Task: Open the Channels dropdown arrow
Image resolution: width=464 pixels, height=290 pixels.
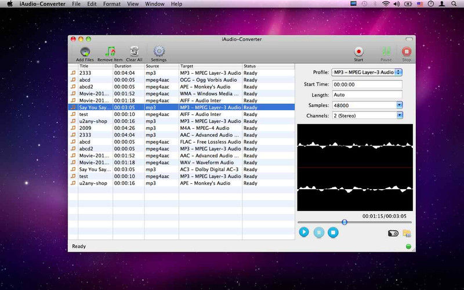Action: 400,115
